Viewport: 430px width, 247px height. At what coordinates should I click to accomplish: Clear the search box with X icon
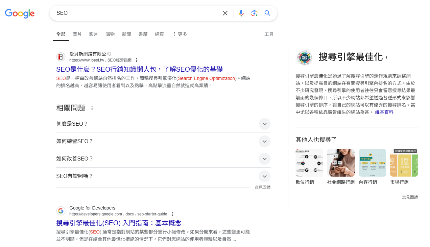pyautogui.click(x=225, y=13)
